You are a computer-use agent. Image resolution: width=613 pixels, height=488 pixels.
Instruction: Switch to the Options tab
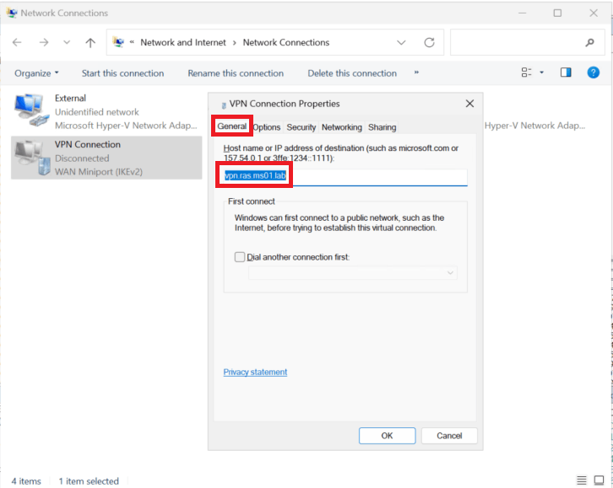(x=267, y=127)
